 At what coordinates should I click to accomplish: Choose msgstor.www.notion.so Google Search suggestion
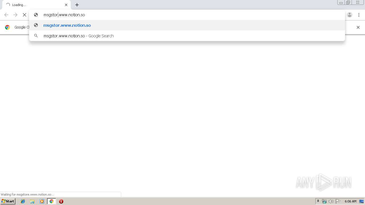point(187,36)
